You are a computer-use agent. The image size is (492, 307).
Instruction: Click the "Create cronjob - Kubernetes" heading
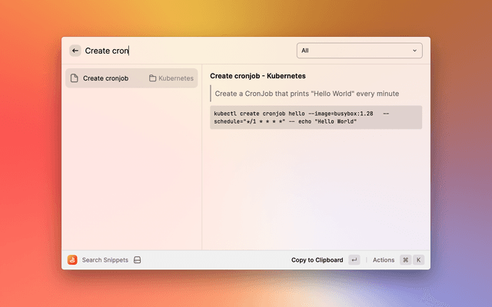click(x=258, y=76)
